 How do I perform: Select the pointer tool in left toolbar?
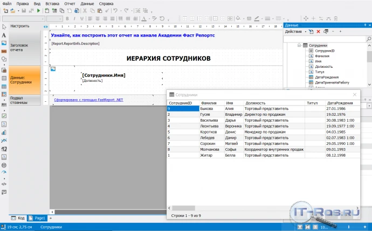4,27
